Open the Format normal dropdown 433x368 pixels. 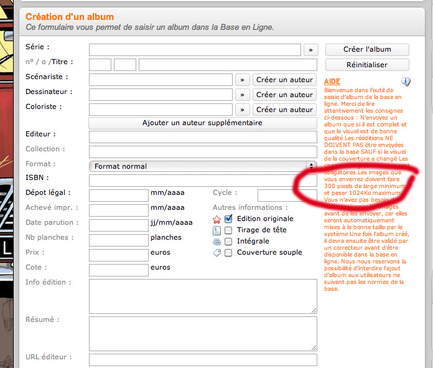(x=203, y=166)
